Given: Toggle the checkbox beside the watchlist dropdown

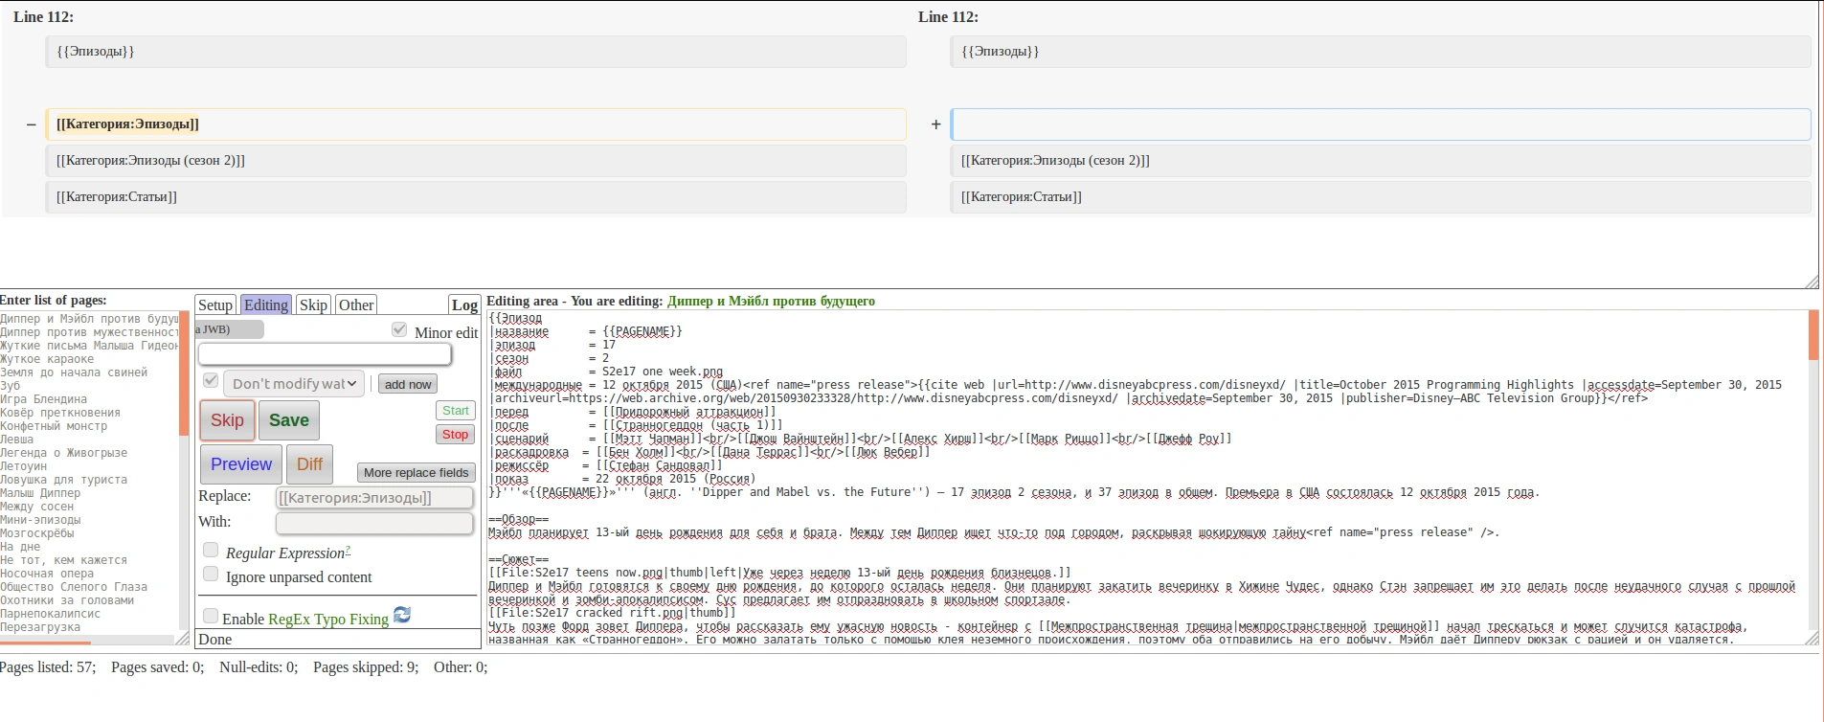Looking at the screenshot, I should pyautogui.click(x=211, y=381).
